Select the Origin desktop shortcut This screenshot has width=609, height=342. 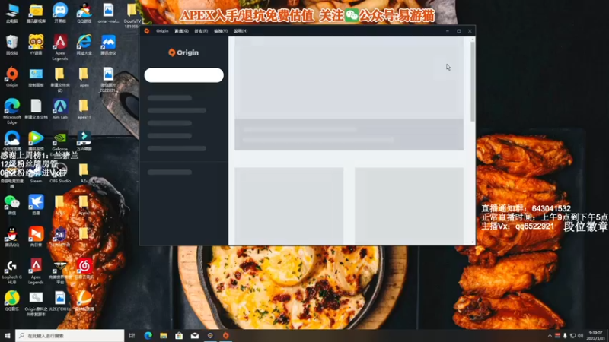click(12, 78)
